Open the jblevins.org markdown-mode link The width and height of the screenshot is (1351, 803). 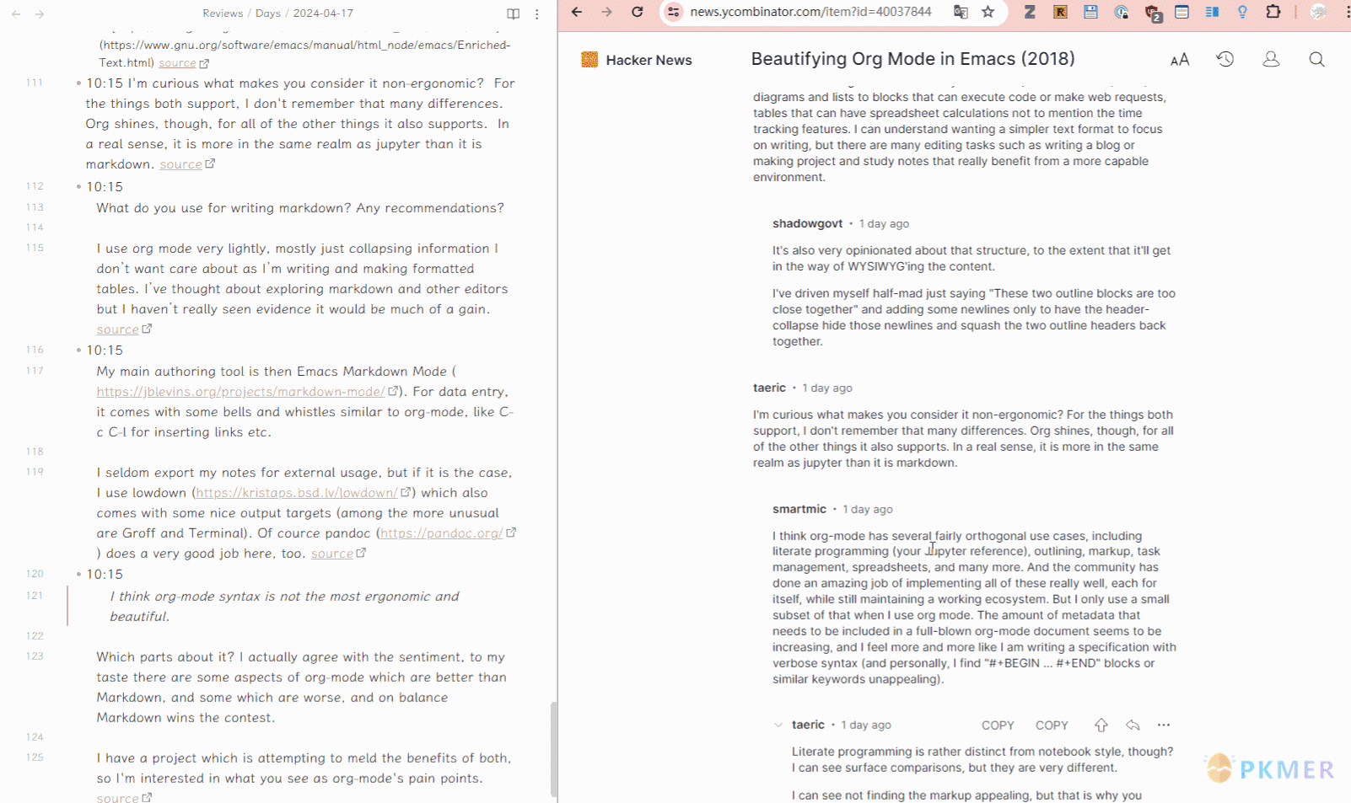point(240,392)
